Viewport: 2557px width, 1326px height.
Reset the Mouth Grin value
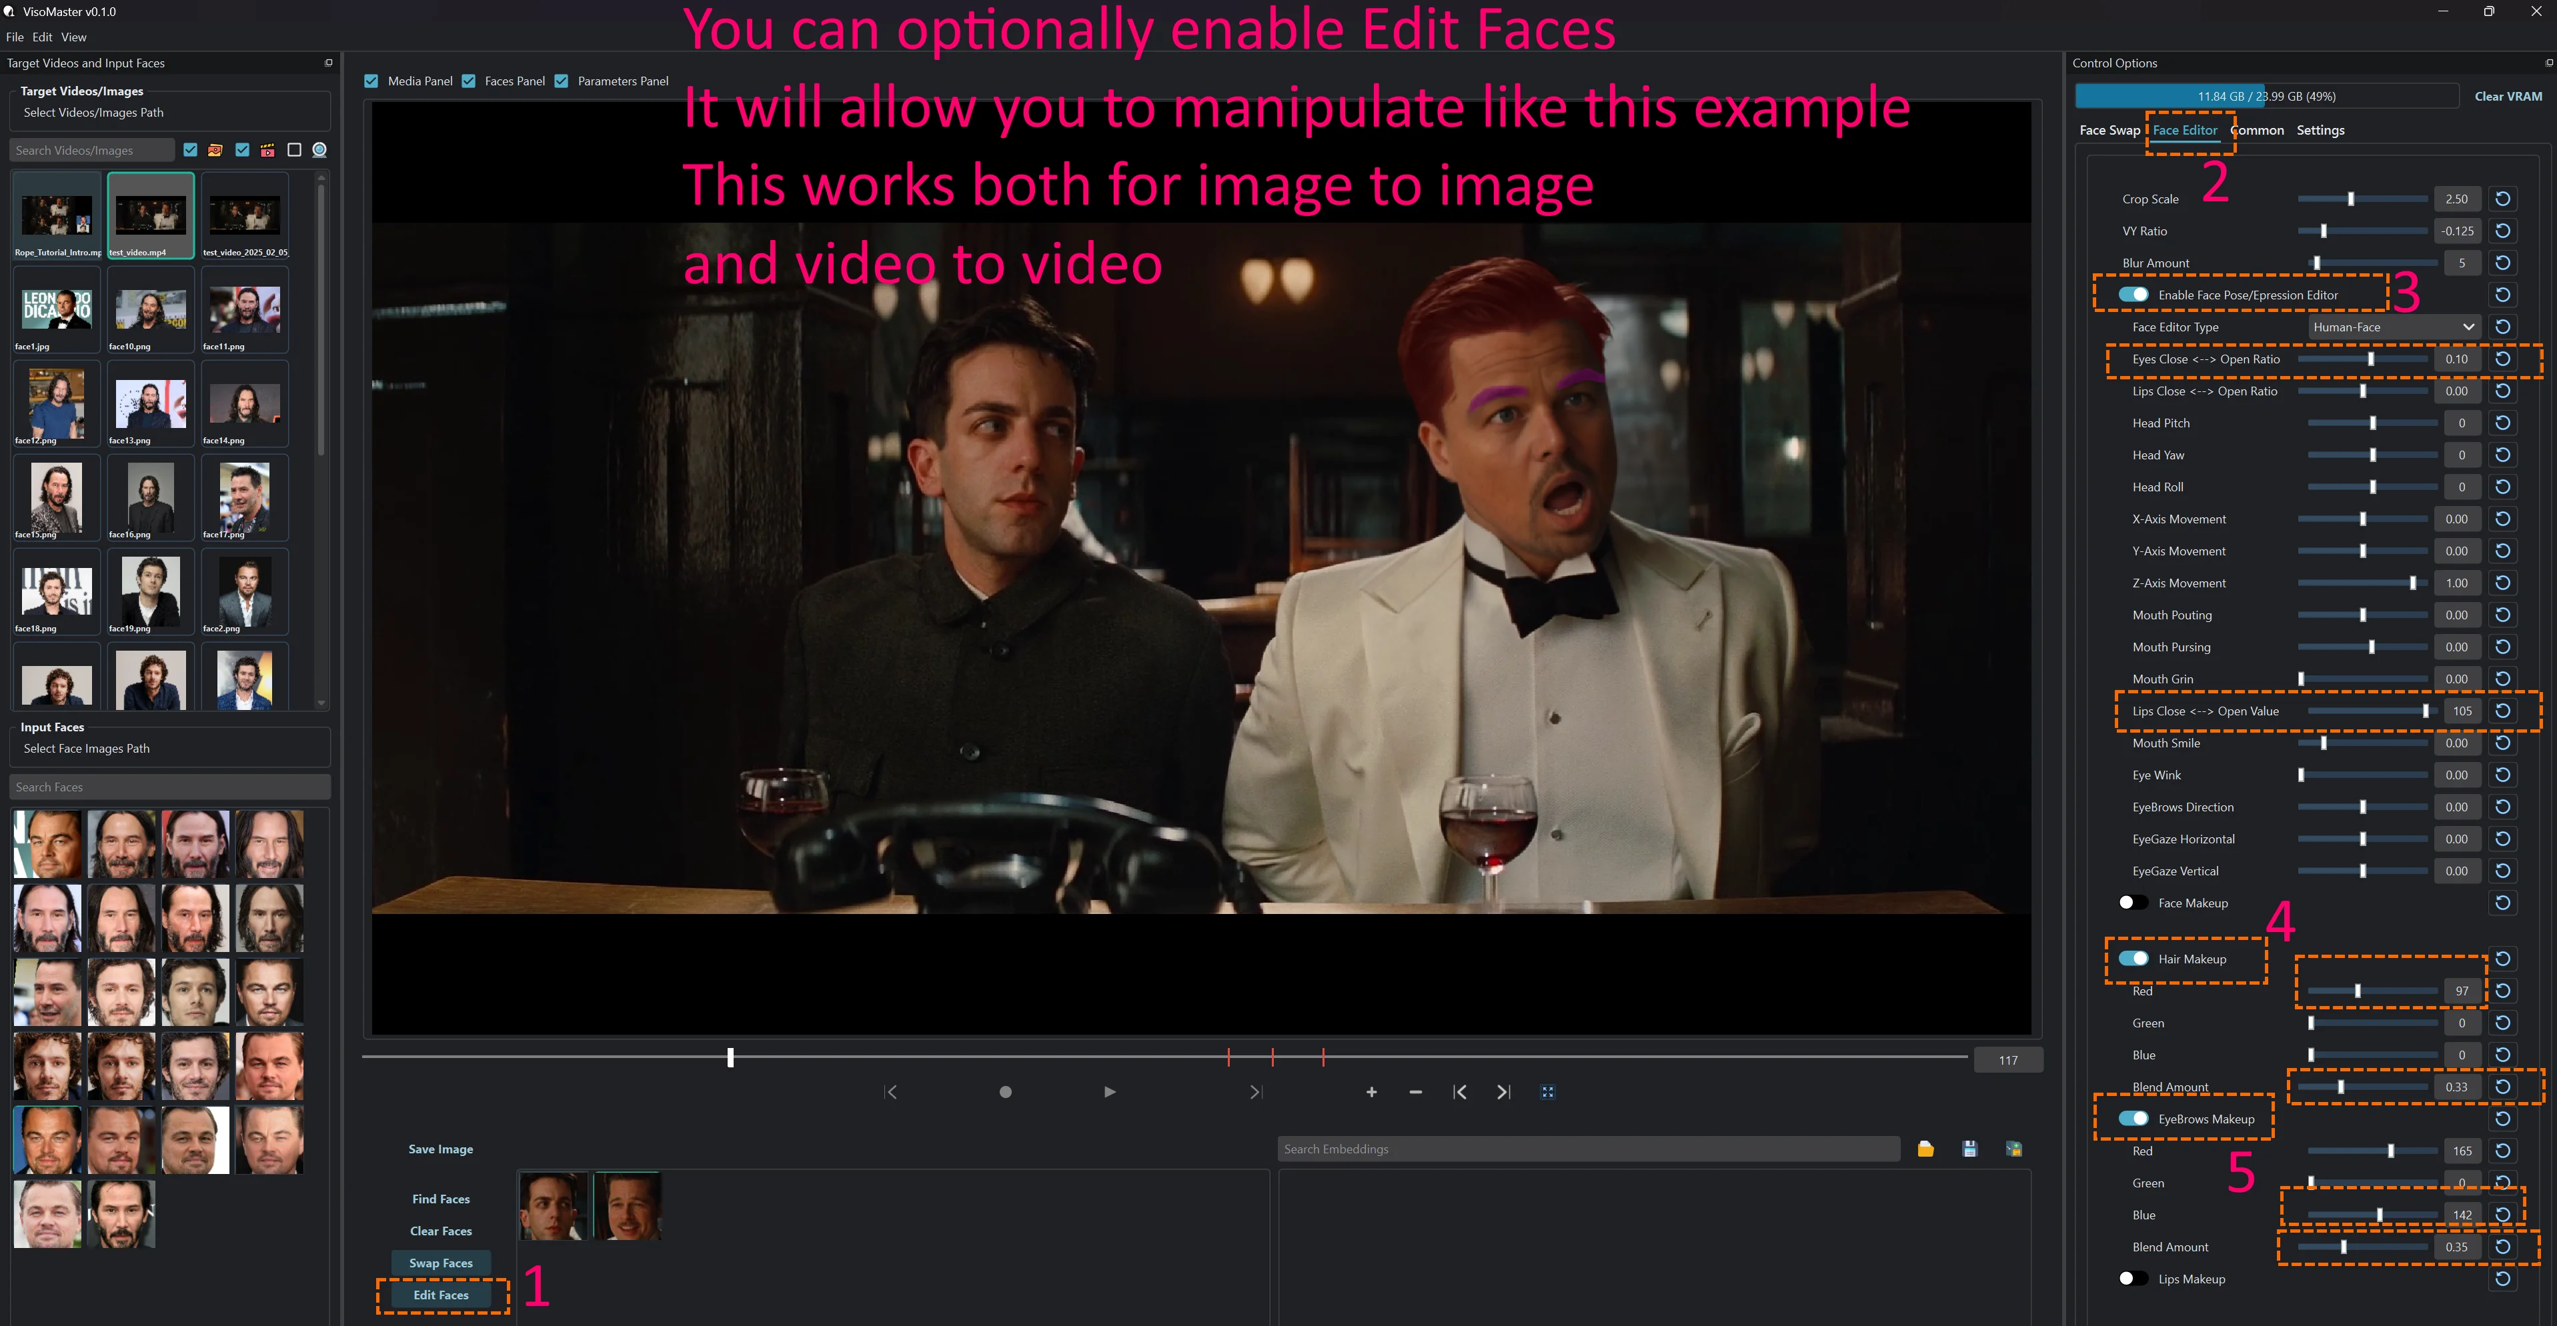2504,679
